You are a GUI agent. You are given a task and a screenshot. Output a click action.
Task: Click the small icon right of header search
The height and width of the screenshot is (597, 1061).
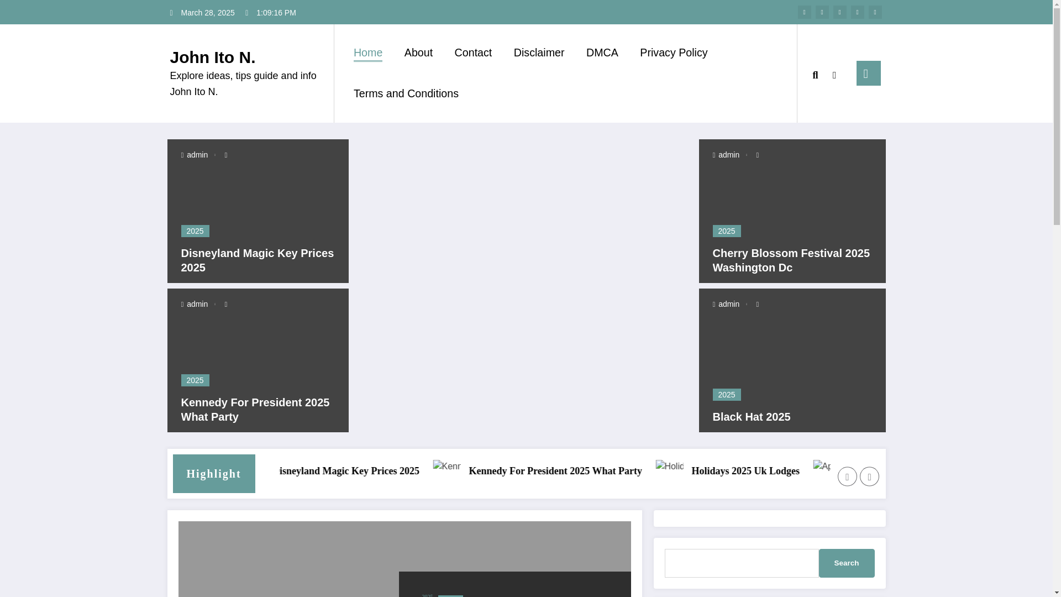click(x=834, y=75)
